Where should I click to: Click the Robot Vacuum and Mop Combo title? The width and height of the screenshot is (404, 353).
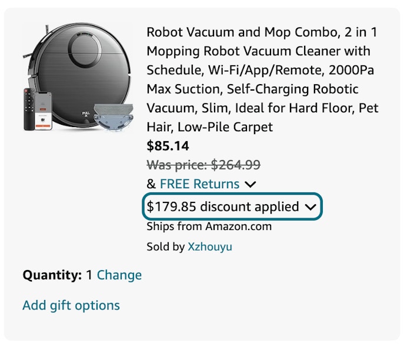click(262, 79)
